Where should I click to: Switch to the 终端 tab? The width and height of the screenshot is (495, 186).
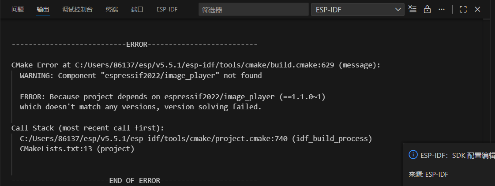(x=112, y=9)
